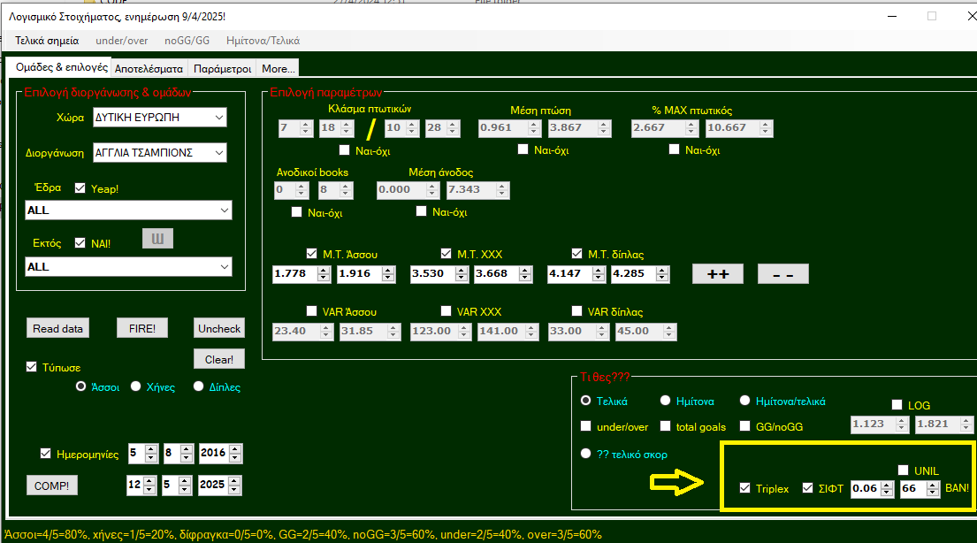Click the W icon button next to Εκτός
977x543 pixels.
pyautogui.click(x=158, y=239)
